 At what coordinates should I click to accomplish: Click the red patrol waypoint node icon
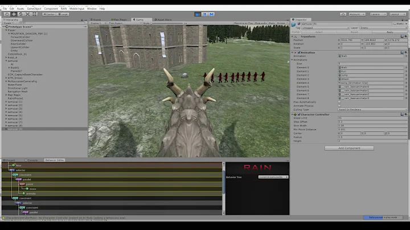(22, 184)
